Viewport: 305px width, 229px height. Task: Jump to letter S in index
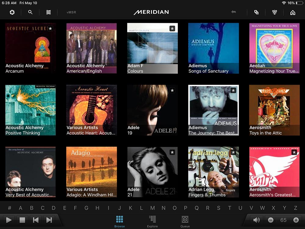pyautogui.click(x=219, y=208)
